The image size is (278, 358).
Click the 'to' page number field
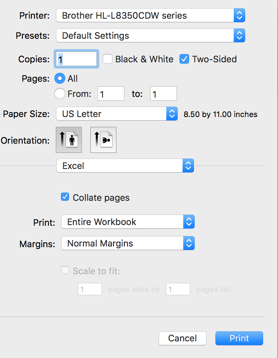coord(163,94)
